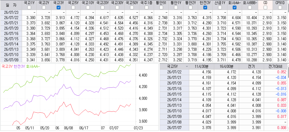Uncheck the 국고3Y checkbox
The width and height of the screenshot is (289, 132).
coord(58,7)
